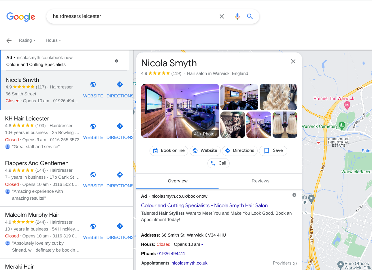Open the 119 reviews count in panel
The width and height of the screenshot is (372, 270).
tap(176, 73)
